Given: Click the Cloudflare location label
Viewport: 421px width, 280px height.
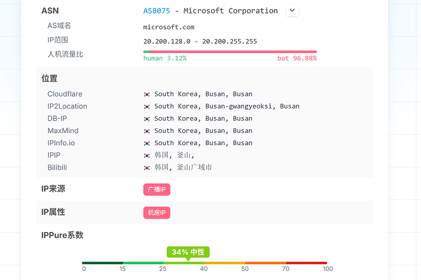Looking at the screenshot, I should [x=65, y=94].
